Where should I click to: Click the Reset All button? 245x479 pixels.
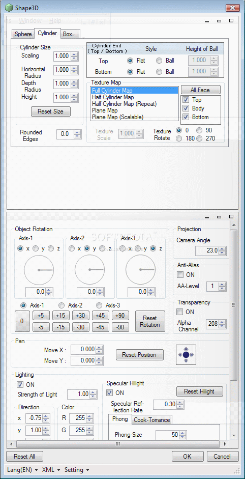25,457
